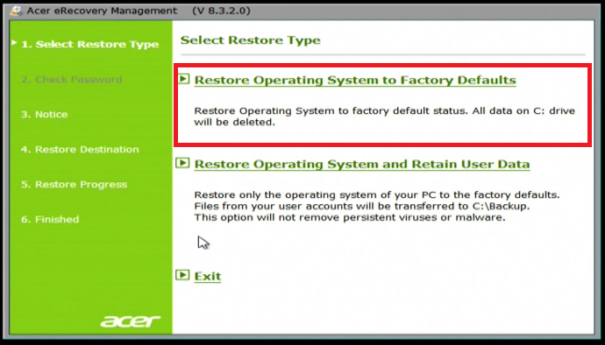Select step 1. Select Restore Type
Screen dimensions: 605x345
pyautogui.click(x=89, y=45)
